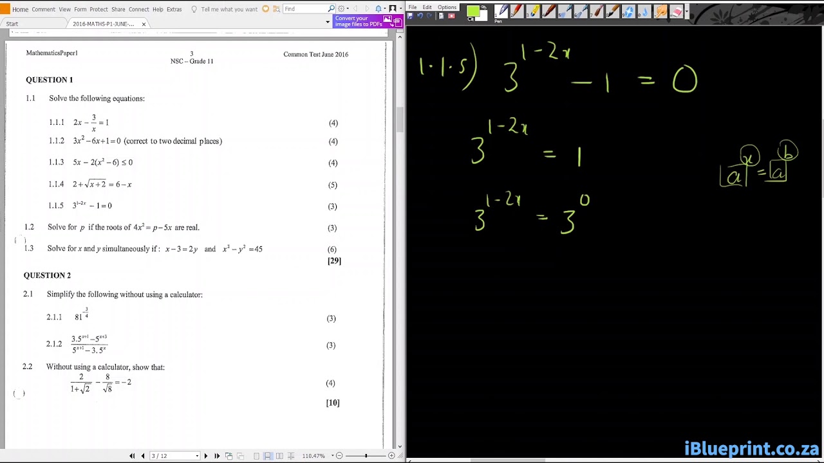Open the page number dropdown
Screen dimensions: 824x463
[197, 456]
